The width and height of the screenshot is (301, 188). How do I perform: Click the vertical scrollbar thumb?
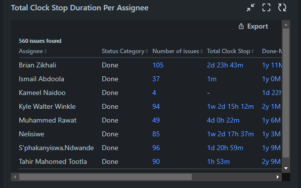click(x=286, y=93)
